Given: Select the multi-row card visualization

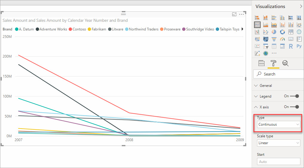Looking at the screenshot, I should click(x=299, y=39).
